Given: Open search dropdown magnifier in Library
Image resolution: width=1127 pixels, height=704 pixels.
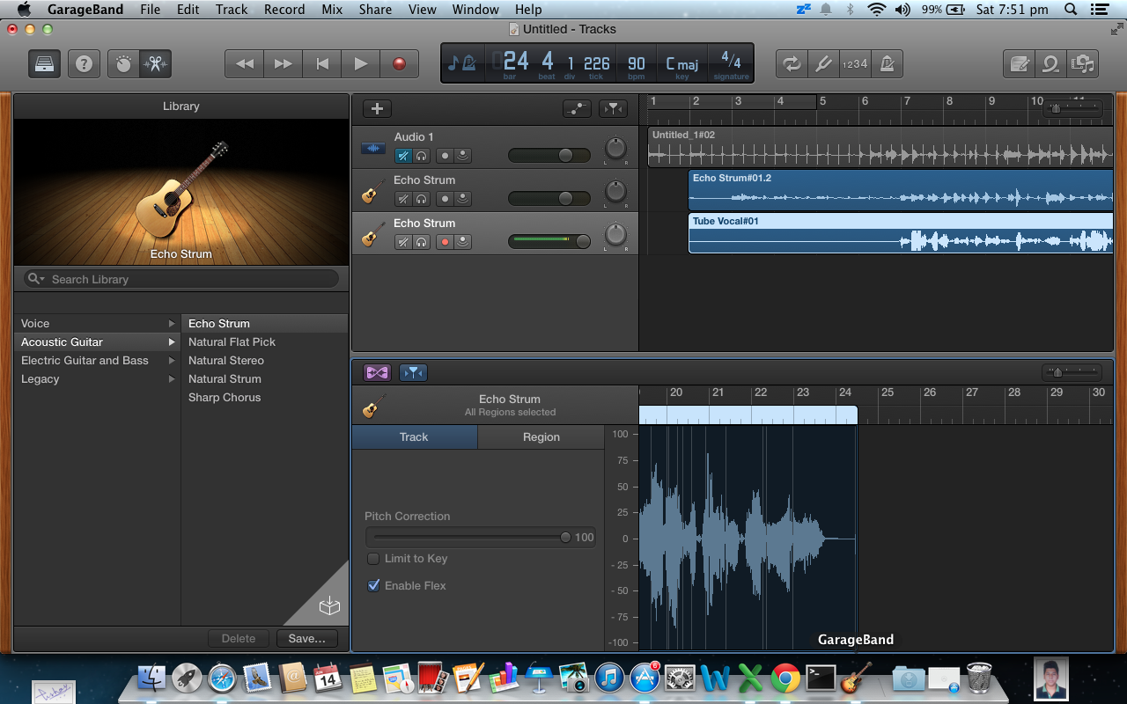Looking at the screenshot, I should pyautogui.click(x=36, y=279).
